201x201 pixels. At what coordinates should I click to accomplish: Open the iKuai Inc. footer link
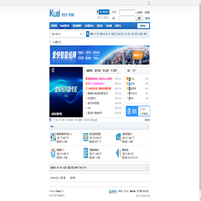pos(132,191)
